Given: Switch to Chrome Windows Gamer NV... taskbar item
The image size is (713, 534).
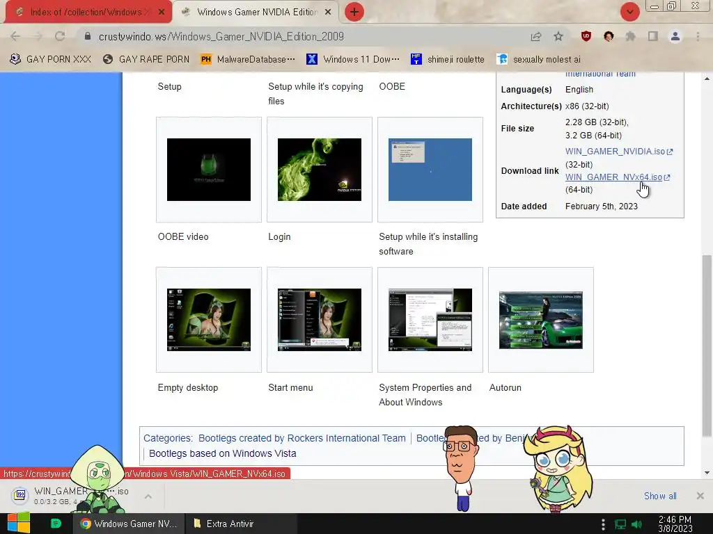Looking at the screenshot, I should click(129, 524).
